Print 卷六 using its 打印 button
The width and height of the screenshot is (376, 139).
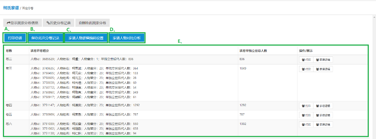pyautogui.click(x=306, y=125)
